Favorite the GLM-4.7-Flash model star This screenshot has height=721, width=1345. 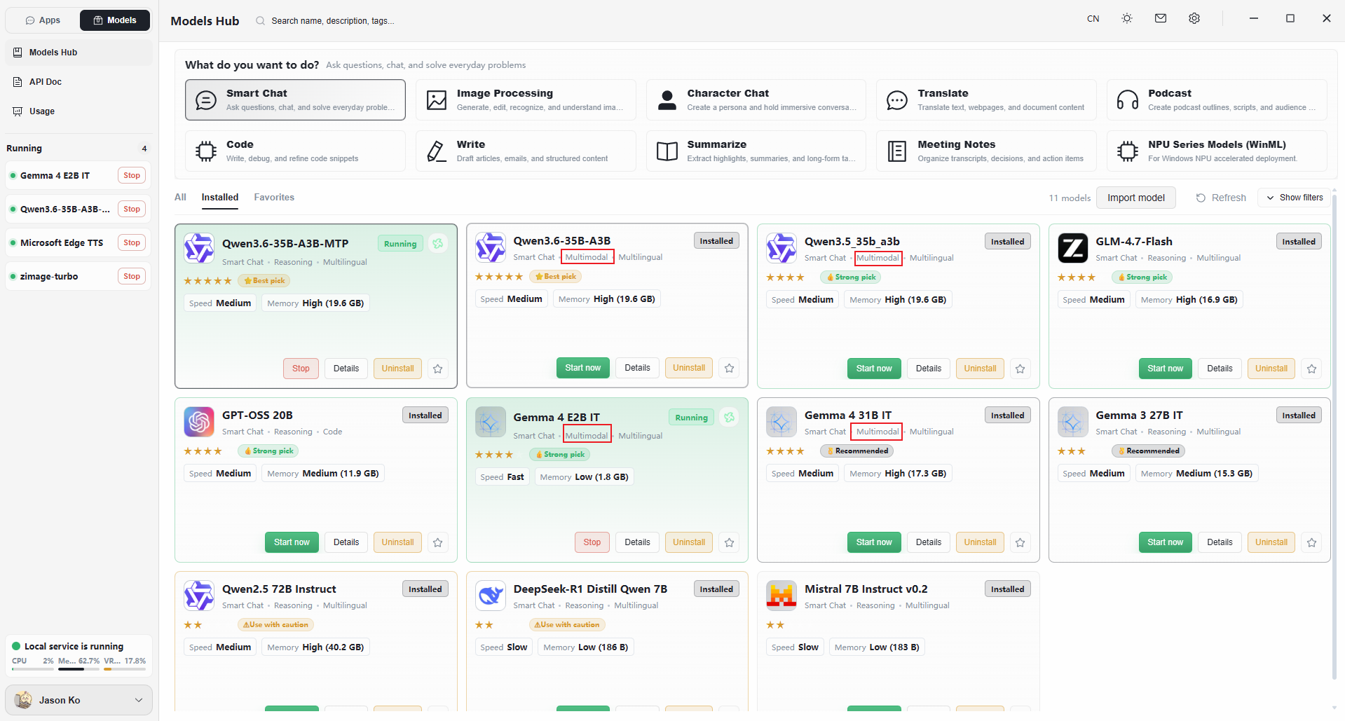(1312, 369)
